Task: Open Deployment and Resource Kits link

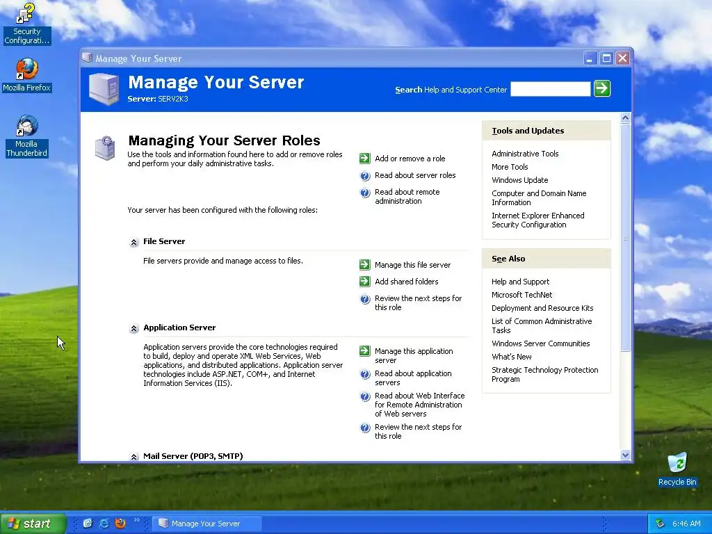Action: click(542, 308)
